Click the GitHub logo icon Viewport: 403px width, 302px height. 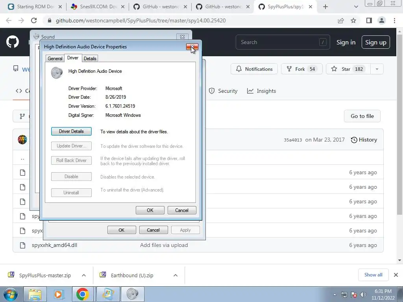[x=12, y=42]
